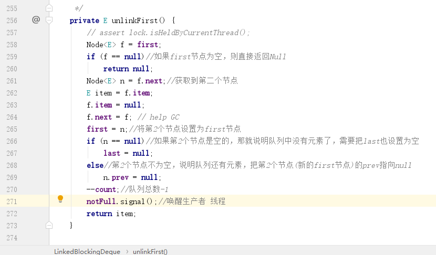Click 'E item = f.item' declaration

120,93
